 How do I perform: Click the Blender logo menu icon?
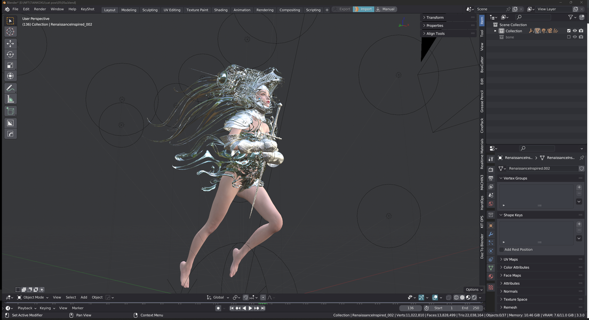7,9
